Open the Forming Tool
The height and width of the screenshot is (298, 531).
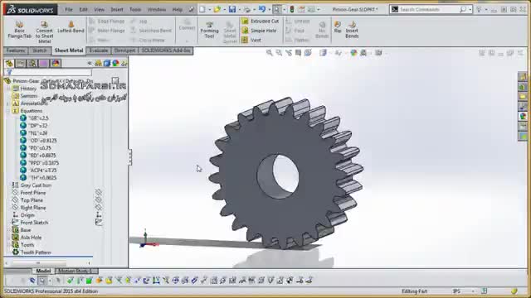(x=209, y=30)
